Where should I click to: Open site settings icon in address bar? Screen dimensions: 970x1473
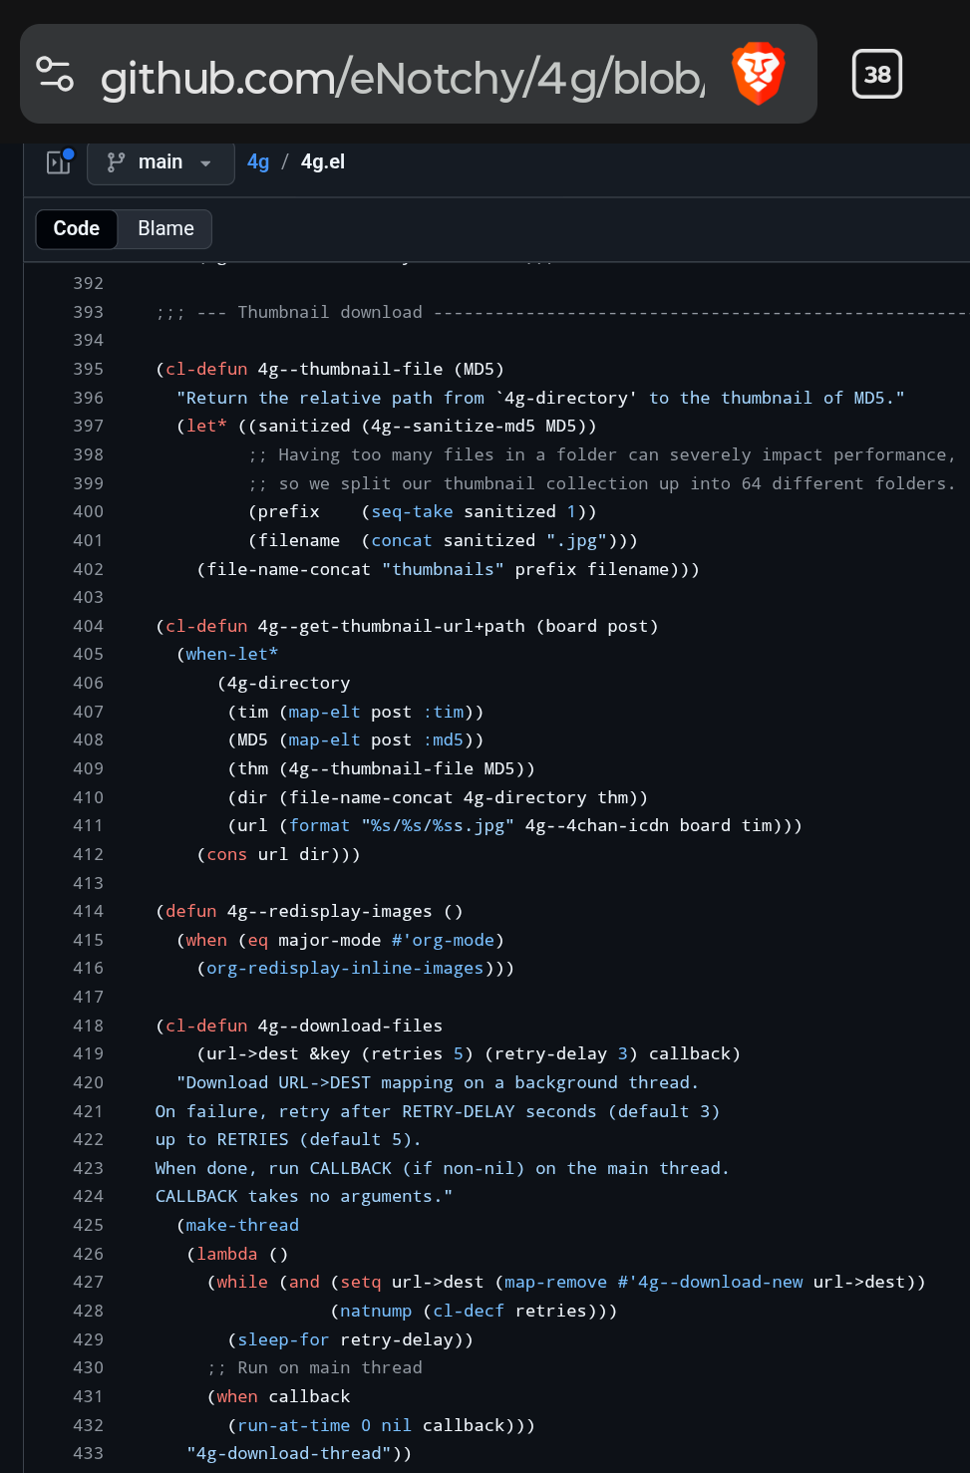pos(55,74)
